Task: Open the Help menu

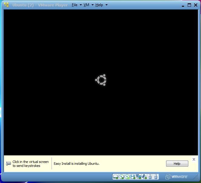Action: [99, 5]
